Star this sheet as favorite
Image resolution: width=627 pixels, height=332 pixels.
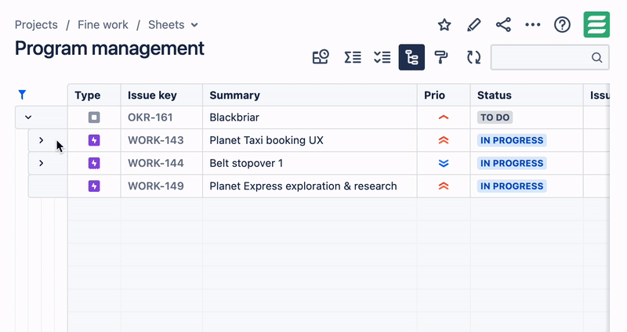[x=444, y=25]
